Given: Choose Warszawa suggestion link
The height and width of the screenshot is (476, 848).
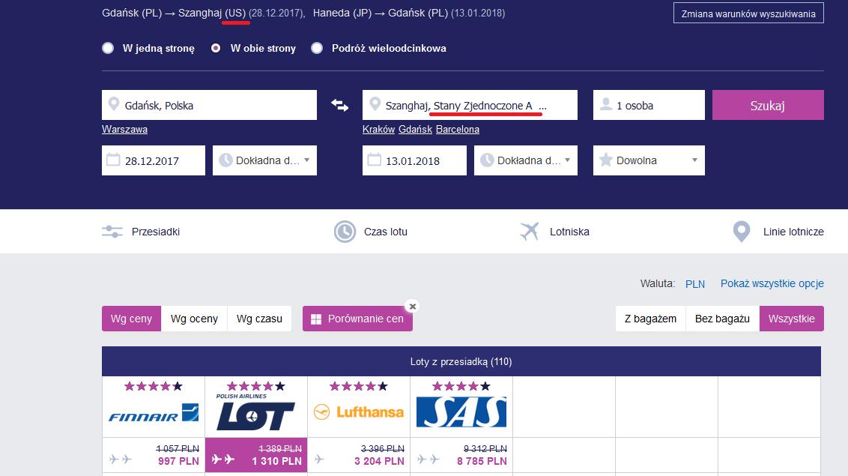Looking at the screenshot, I should [125, 129].
